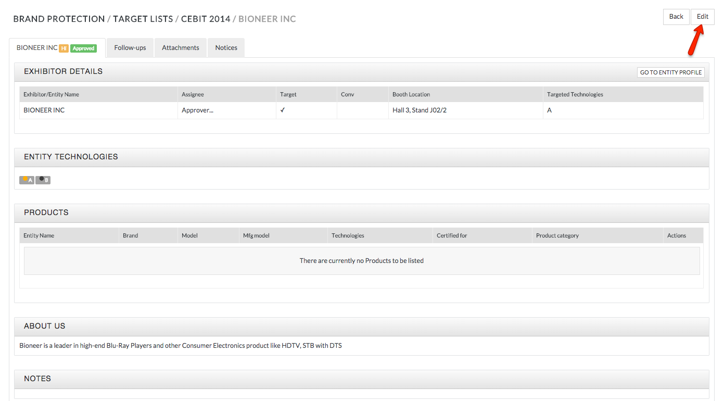Select technology badge A with orange dot
The width and height of the screenshot is (724, 401).
point(27,180)
